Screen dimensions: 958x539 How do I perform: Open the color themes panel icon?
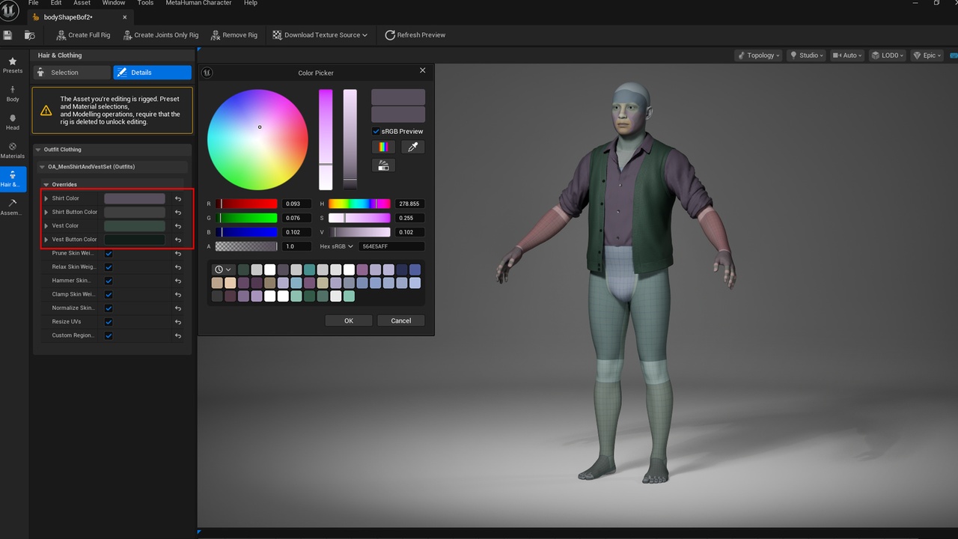point(383,165)
